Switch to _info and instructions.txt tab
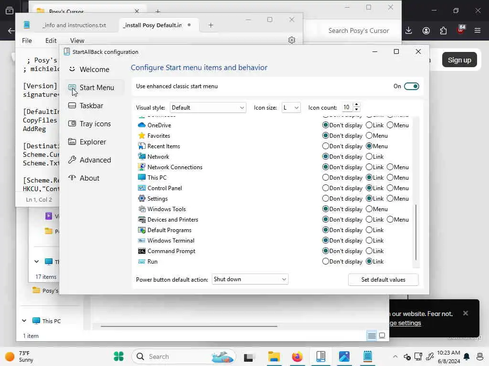Image resolution: width=489 pixels, height=366 pixels. click(x=74, y=25)
